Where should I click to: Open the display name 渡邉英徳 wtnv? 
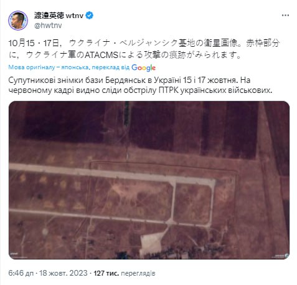point(59,16)
